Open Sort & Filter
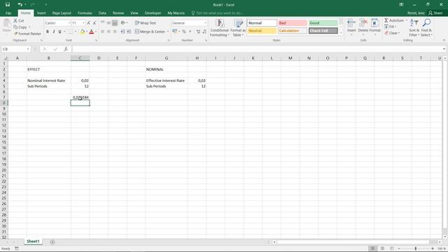The height and width of the screenshot is (252, 448). 414,28
